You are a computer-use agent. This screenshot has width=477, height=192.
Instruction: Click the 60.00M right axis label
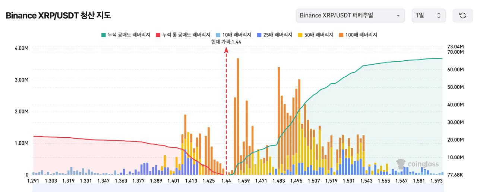click(x=455, y=70)
